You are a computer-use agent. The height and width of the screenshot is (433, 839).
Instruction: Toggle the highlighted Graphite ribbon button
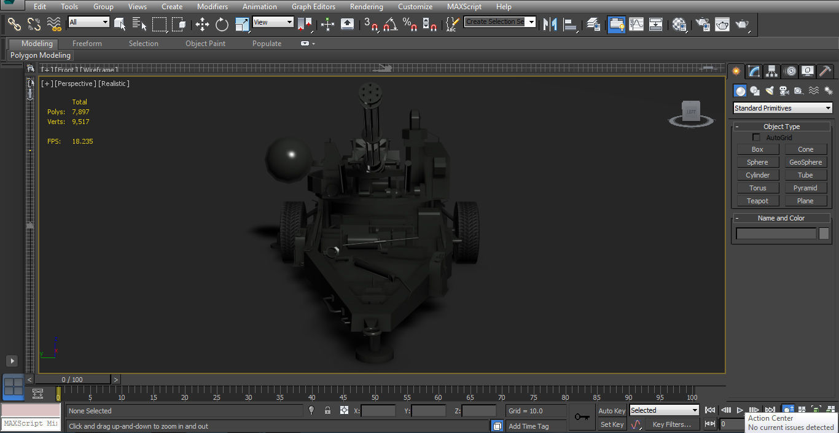tap(616, 25)
